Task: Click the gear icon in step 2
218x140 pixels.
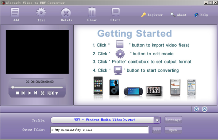Action: (120, 54)
